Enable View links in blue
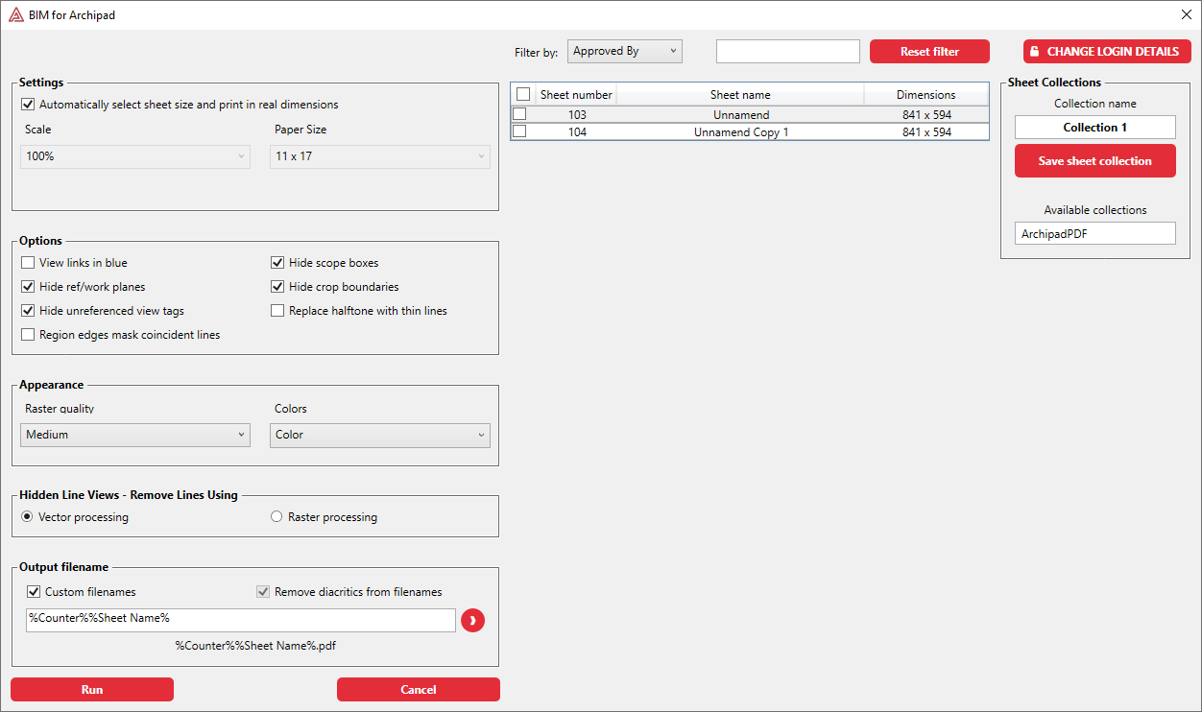Screen dimensions: 1202x712 [x=28, y=263]
